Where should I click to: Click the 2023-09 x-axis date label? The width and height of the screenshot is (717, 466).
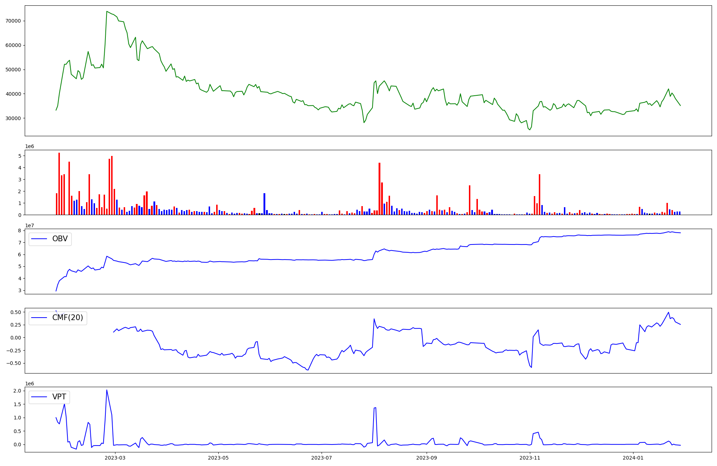point(427,458)
